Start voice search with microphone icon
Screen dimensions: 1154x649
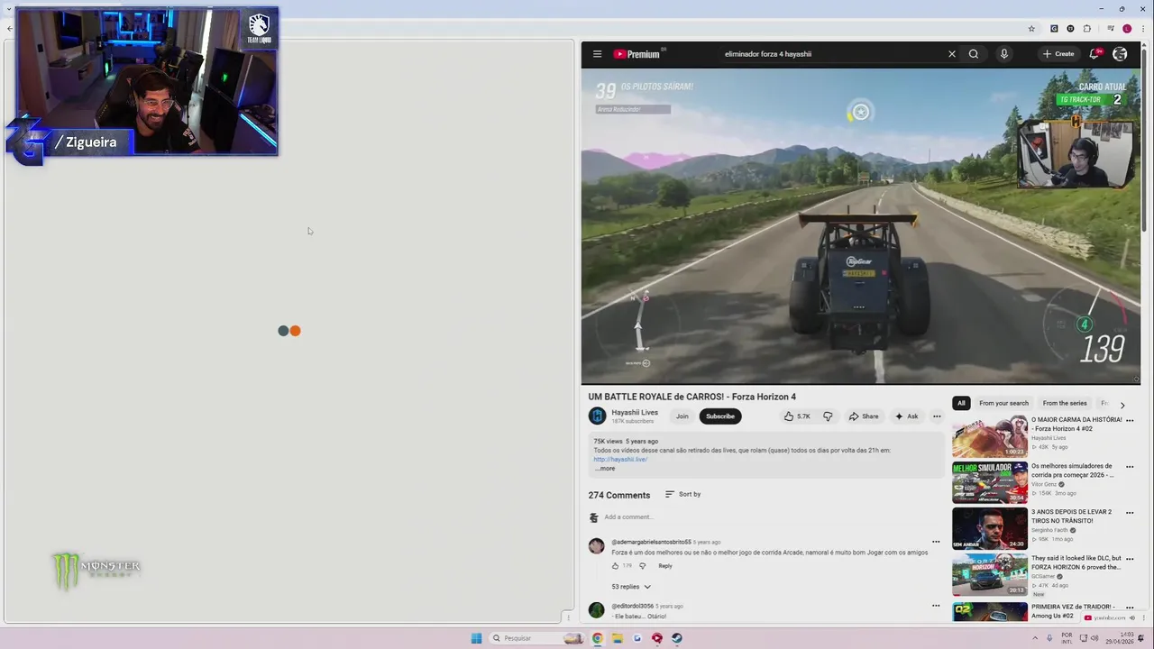1003,54
